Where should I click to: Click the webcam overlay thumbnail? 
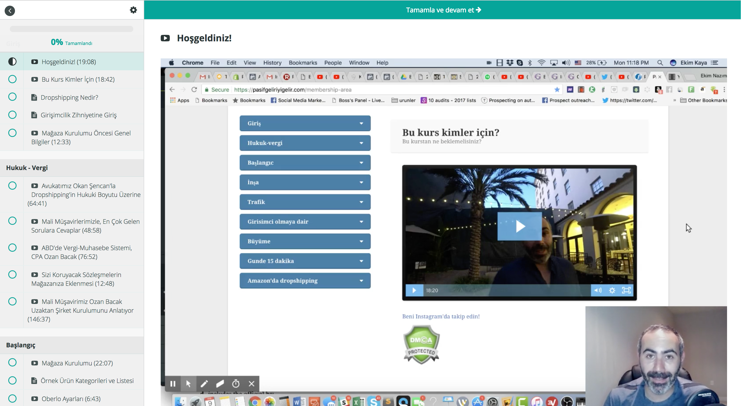pyautogui.click(x=656, y=356)
